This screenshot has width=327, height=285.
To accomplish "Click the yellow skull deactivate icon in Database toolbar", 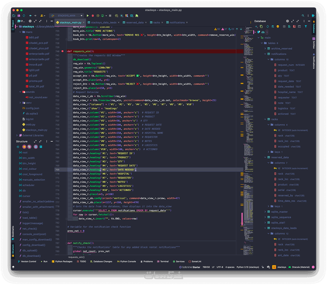I will 278,27.
